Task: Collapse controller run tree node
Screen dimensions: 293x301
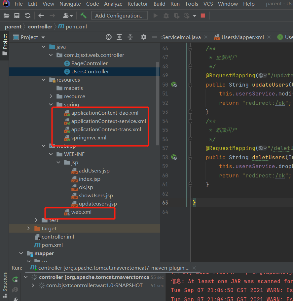Action: pyautogui.click(x=26, y=277)
